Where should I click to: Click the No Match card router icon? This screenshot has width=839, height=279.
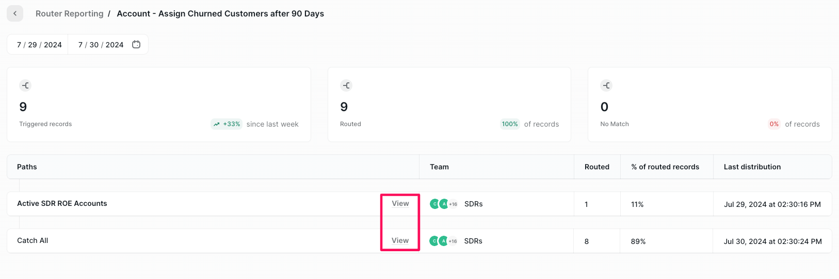[606, 85]
